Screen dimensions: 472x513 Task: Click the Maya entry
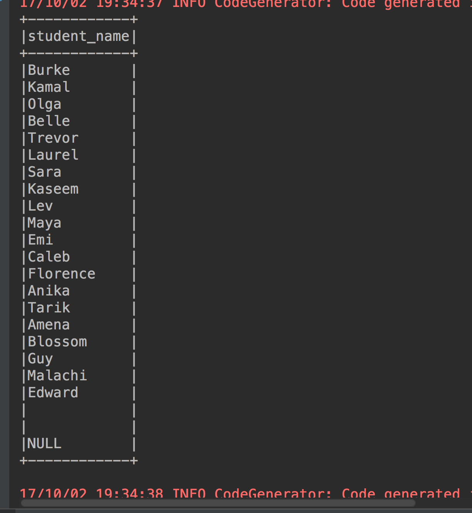click(x=45, y=223)
